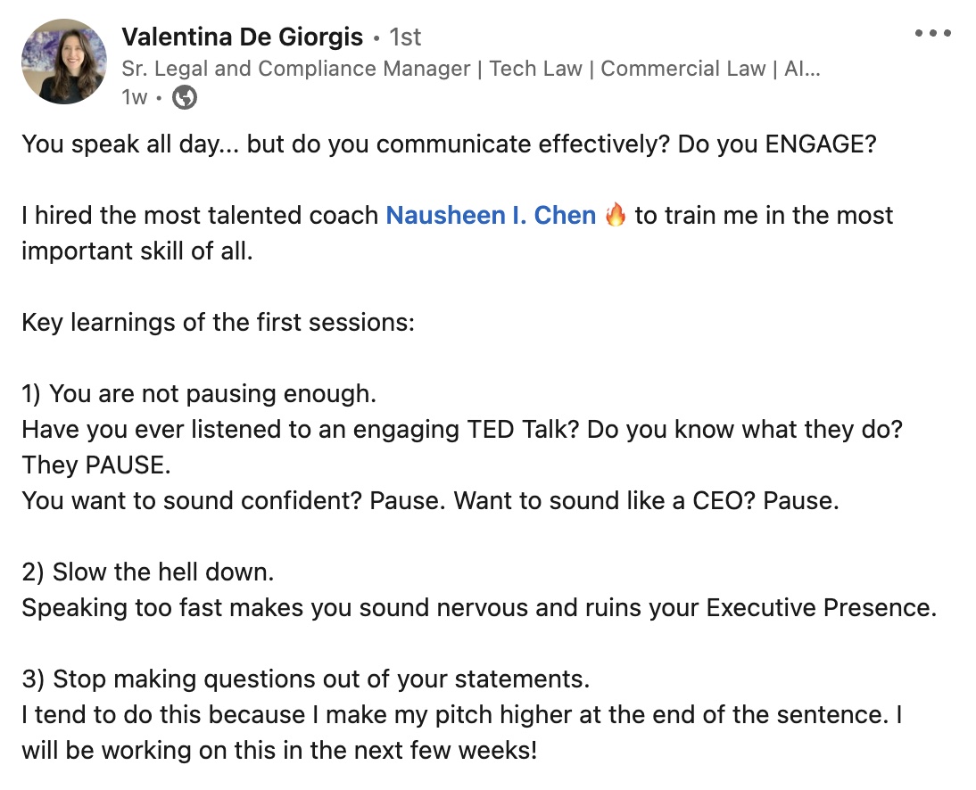This screenshot has height=790, width=976.
Task: Click the Slow the hell down point
Action: point(148,572)
